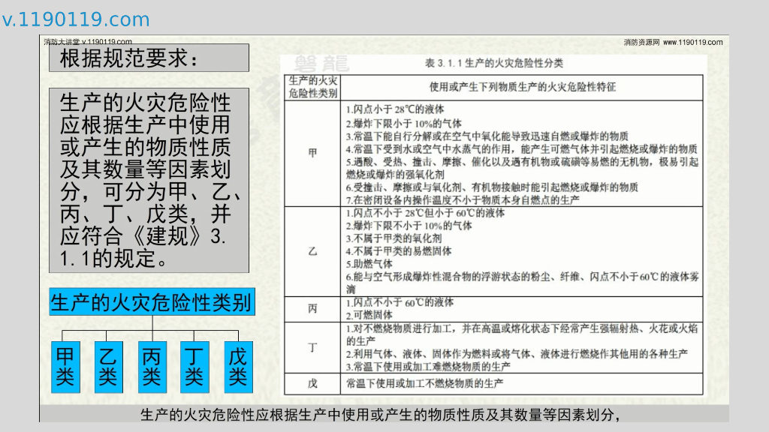The image size is (769, 432).
Task: Click the line 2.可燃固体
Action: pyautogui.click(x=369, y=316)
